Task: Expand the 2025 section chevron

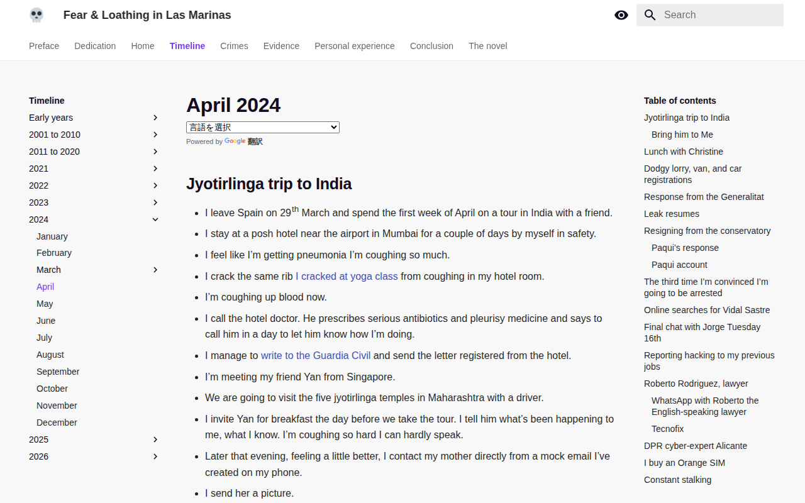Action: click(155, 439)
